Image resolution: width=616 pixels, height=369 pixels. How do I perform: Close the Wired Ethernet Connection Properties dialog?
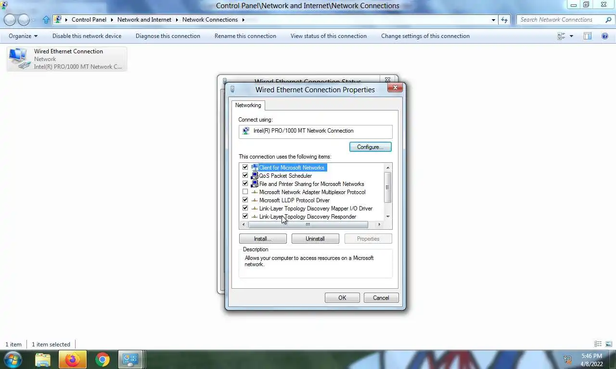click(395, 87)
